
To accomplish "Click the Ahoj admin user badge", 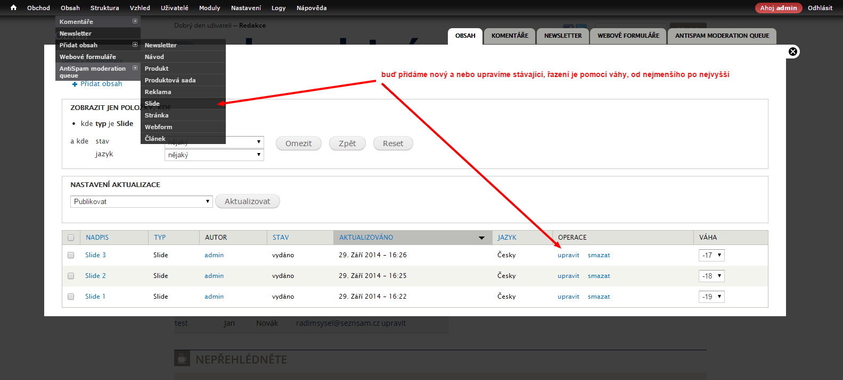I will click(x=779, y=8).
